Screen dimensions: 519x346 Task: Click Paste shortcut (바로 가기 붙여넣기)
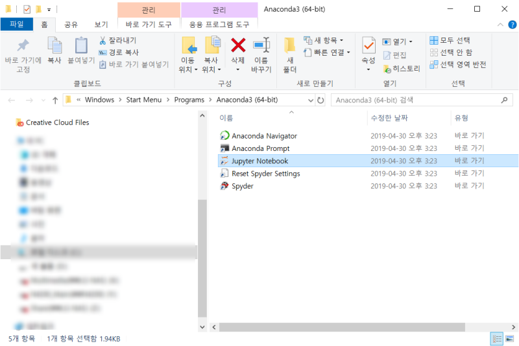pyautogui.click(x=134, y=64)
